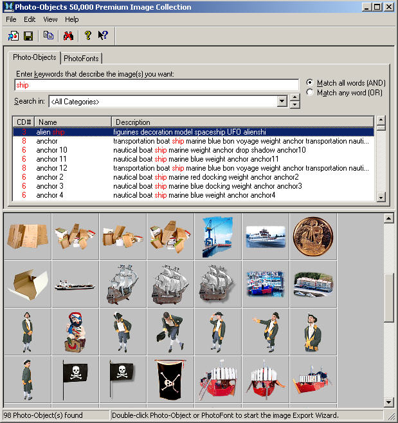Select the anchor 3 result row
This screenshot has width=398, height=423.
coord(193,186)
